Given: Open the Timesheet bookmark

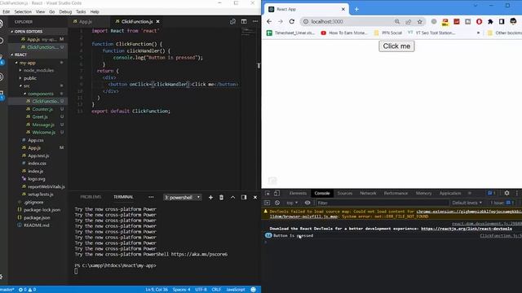Looking at the screenshot, I should point(290,33).
